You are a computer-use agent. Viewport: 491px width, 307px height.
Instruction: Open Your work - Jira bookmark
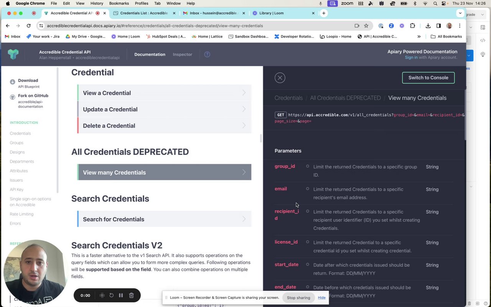[43, 36]
